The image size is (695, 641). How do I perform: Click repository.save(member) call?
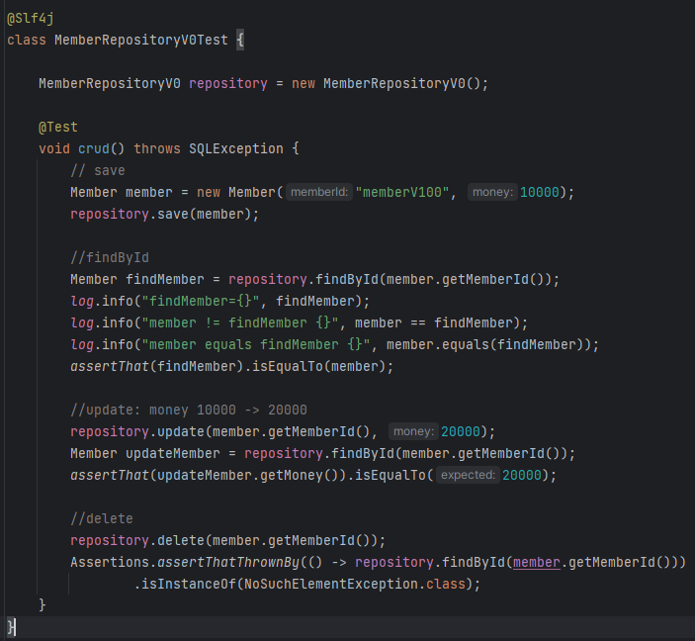coord(160,214)
